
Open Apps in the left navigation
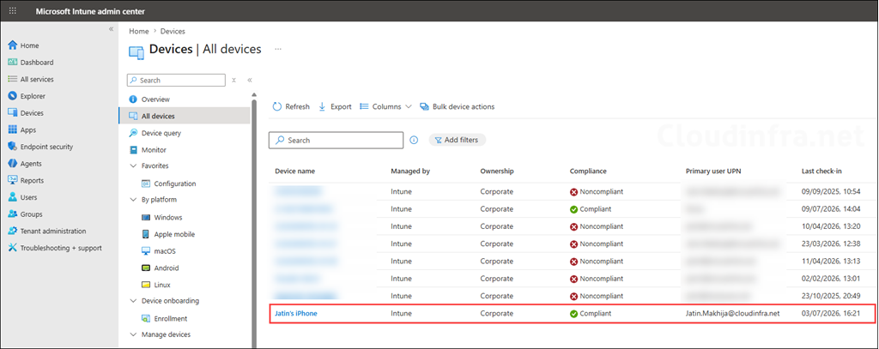[28, 129]
